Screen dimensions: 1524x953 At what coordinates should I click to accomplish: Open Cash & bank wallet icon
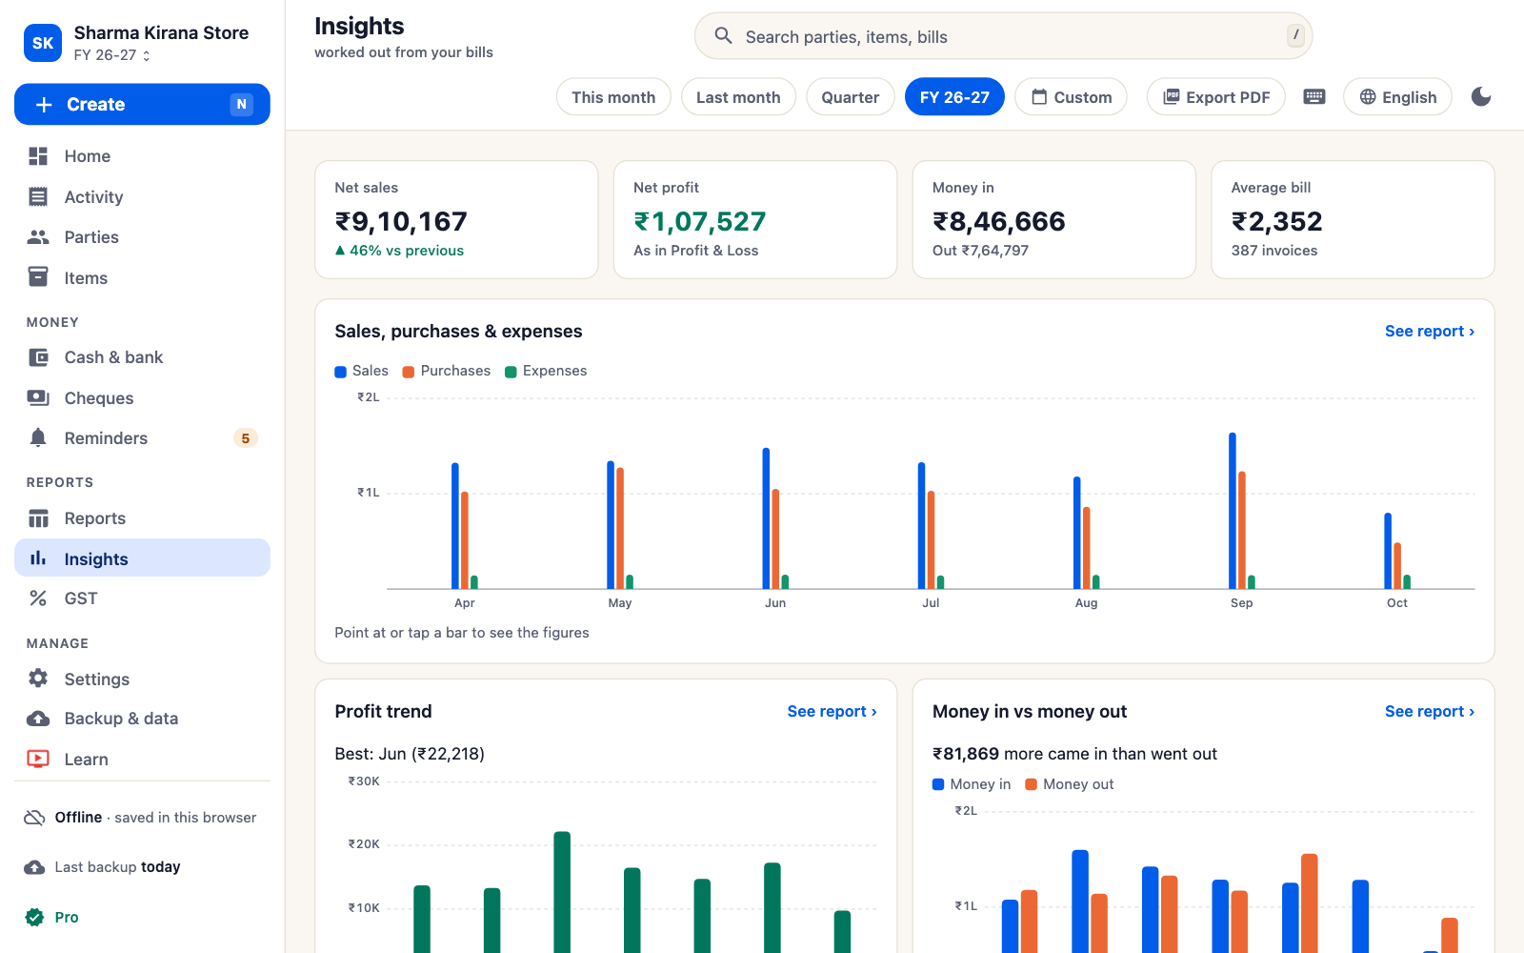click(x=38, y=357)
